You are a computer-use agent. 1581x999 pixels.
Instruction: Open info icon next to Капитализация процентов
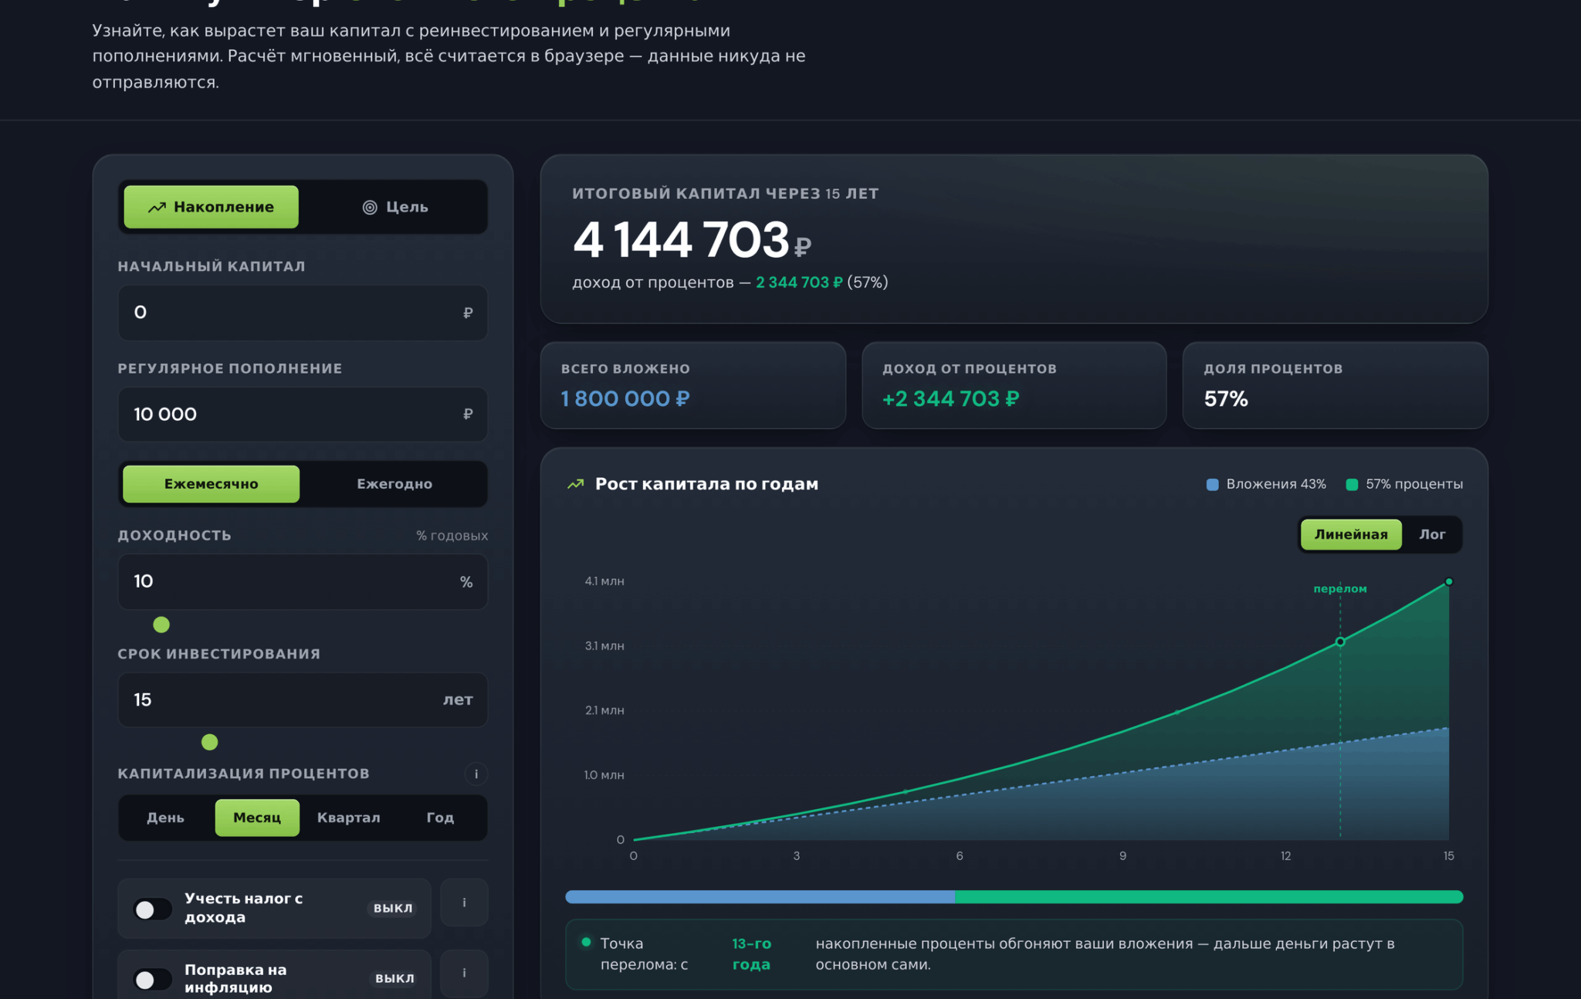[x=476, y=774]
